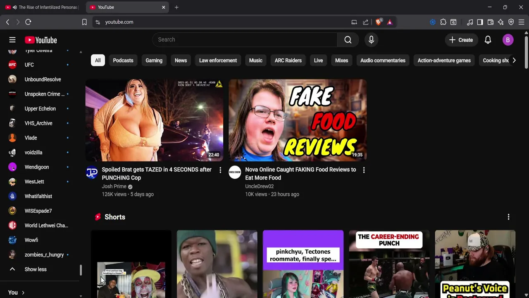Select the News filter chip
Viewport: 529px width, 298px height.
[181, 60]
